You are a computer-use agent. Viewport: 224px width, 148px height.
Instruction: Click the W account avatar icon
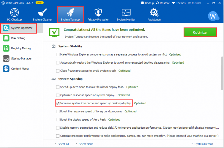coord(213,16)
